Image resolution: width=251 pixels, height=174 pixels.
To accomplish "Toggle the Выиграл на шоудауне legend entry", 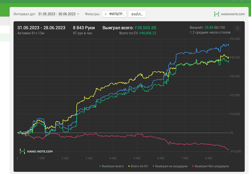I will pyautogui.click(x=170, y=166).
